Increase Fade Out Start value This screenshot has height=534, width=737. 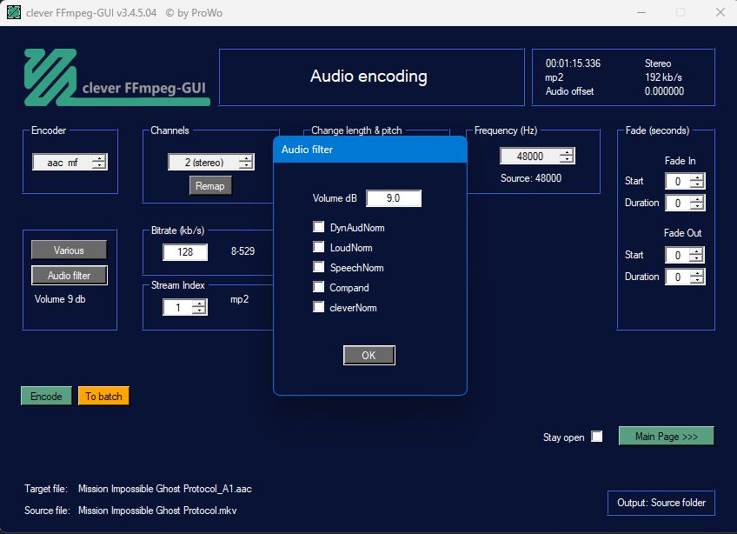696,251
